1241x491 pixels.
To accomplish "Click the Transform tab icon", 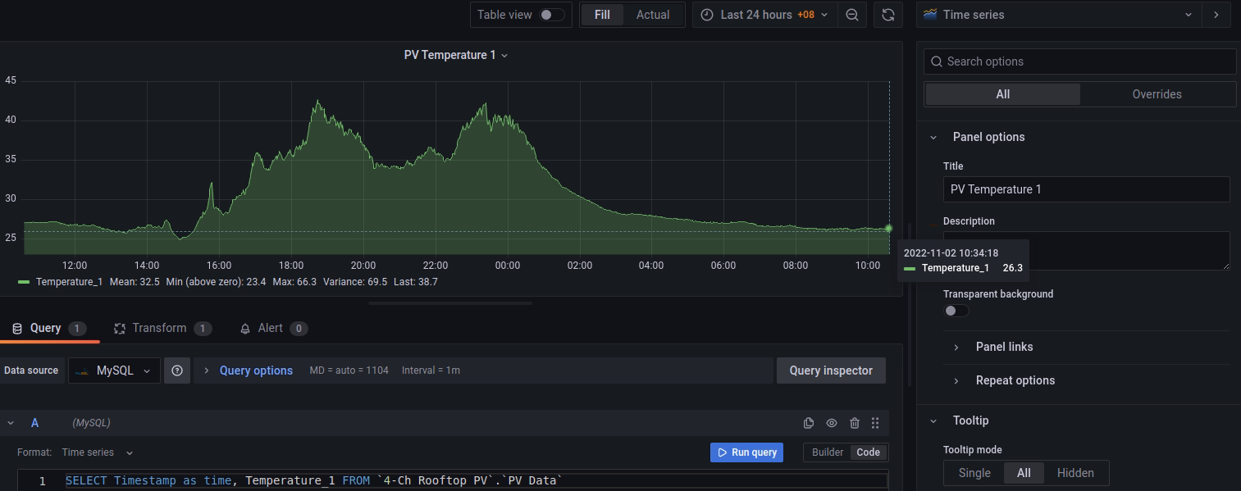I will 119,328.
